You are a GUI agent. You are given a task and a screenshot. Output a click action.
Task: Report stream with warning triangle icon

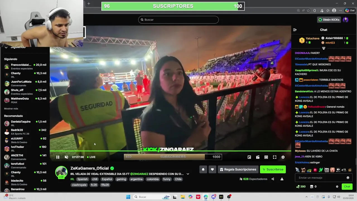[x=282, y=179]
